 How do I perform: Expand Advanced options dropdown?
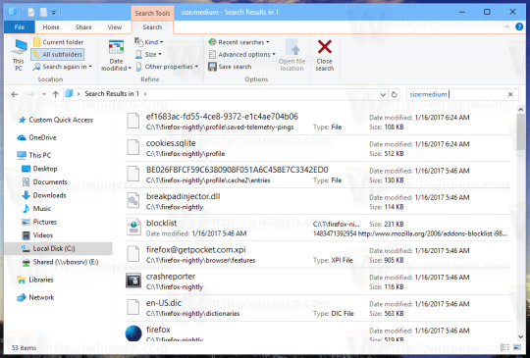tap(242, 54)
